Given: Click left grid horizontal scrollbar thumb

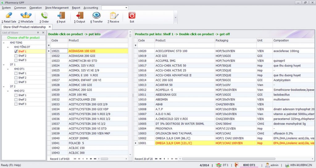Looking at the screenshot, I should [x=104, y=159].
